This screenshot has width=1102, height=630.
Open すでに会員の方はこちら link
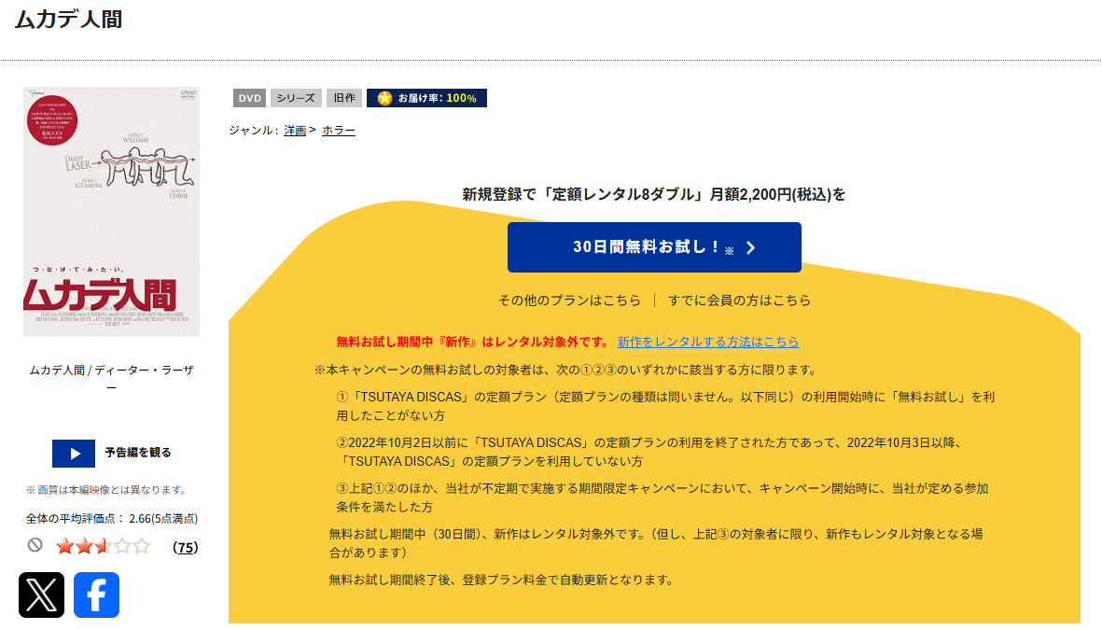[x=739, y=301]
